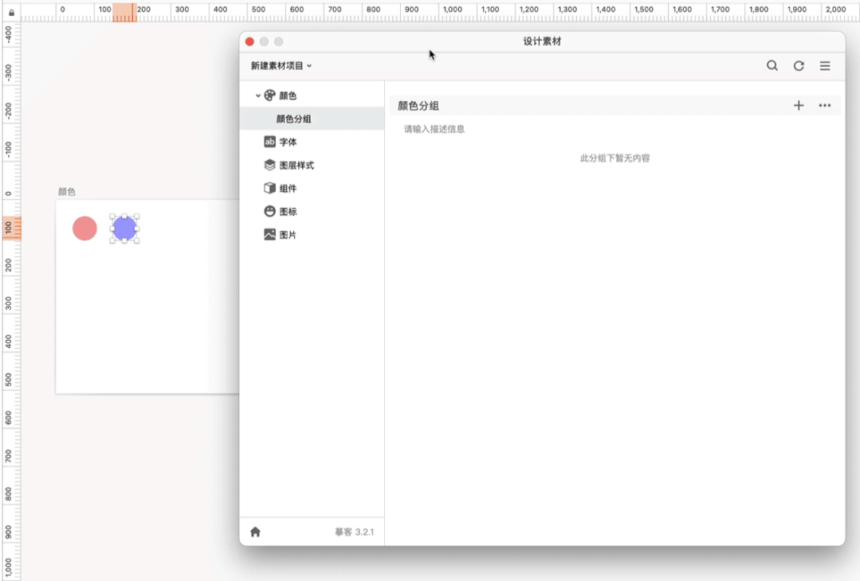Image resolution: width=860 pixels, height=581 pixels.
Task: Open the three-dot more options menu
Action: pyautogui.click(x=825, y=106)
